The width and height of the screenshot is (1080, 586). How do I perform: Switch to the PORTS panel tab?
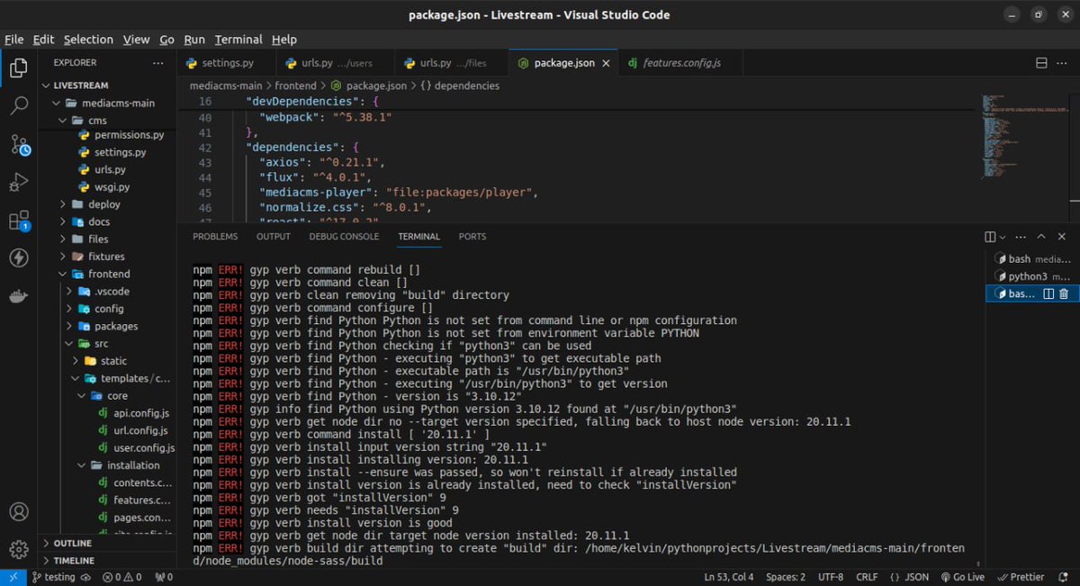point(472,237)
